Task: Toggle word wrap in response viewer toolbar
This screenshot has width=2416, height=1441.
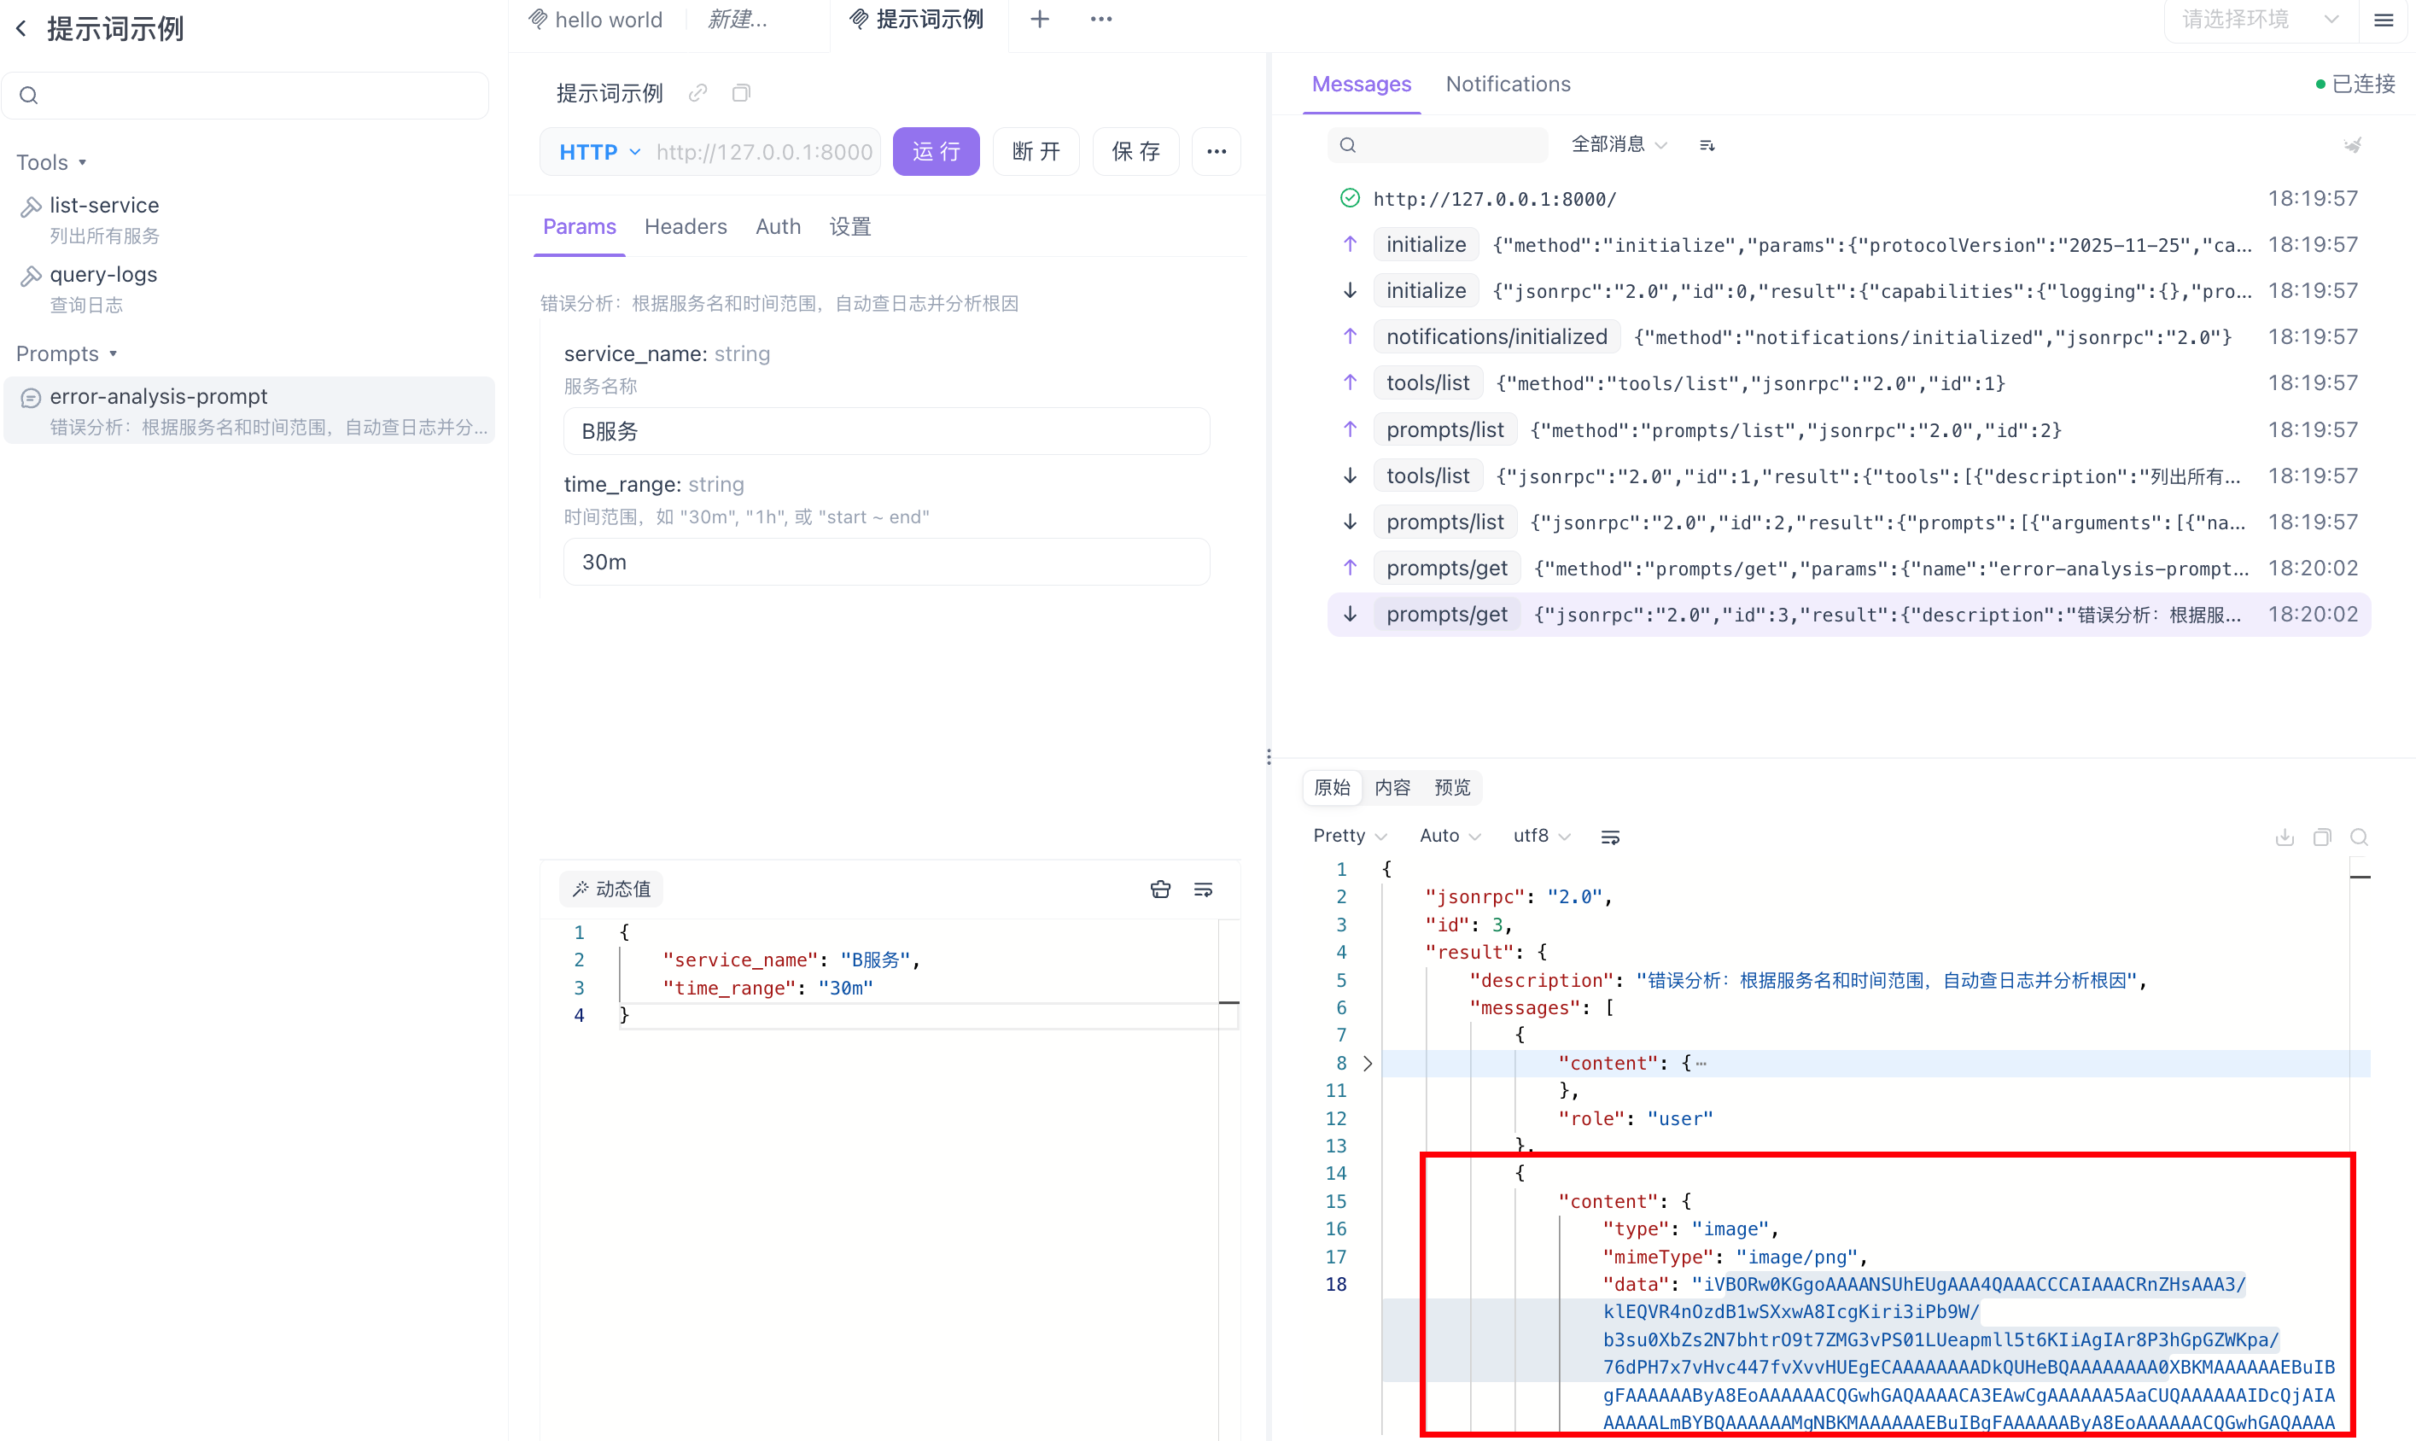Action: click(x=1609, y=836)
